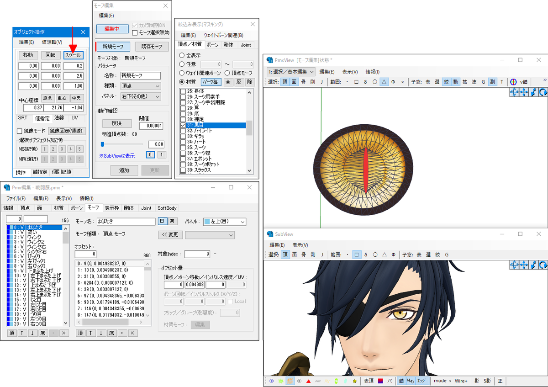The width and height of the screenshot is (548, 387).
Task: Click the colored axis gizmo icon in PmxView
Action: pos(514,82)
